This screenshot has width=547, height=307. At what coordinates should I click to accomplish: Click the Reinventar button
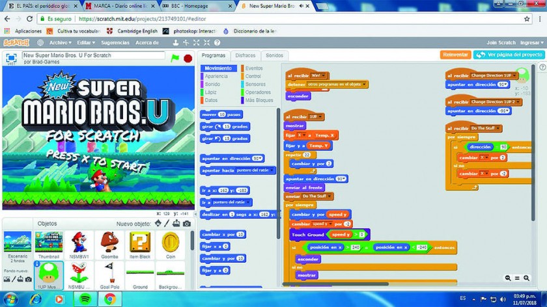click(x=455, y=55)
